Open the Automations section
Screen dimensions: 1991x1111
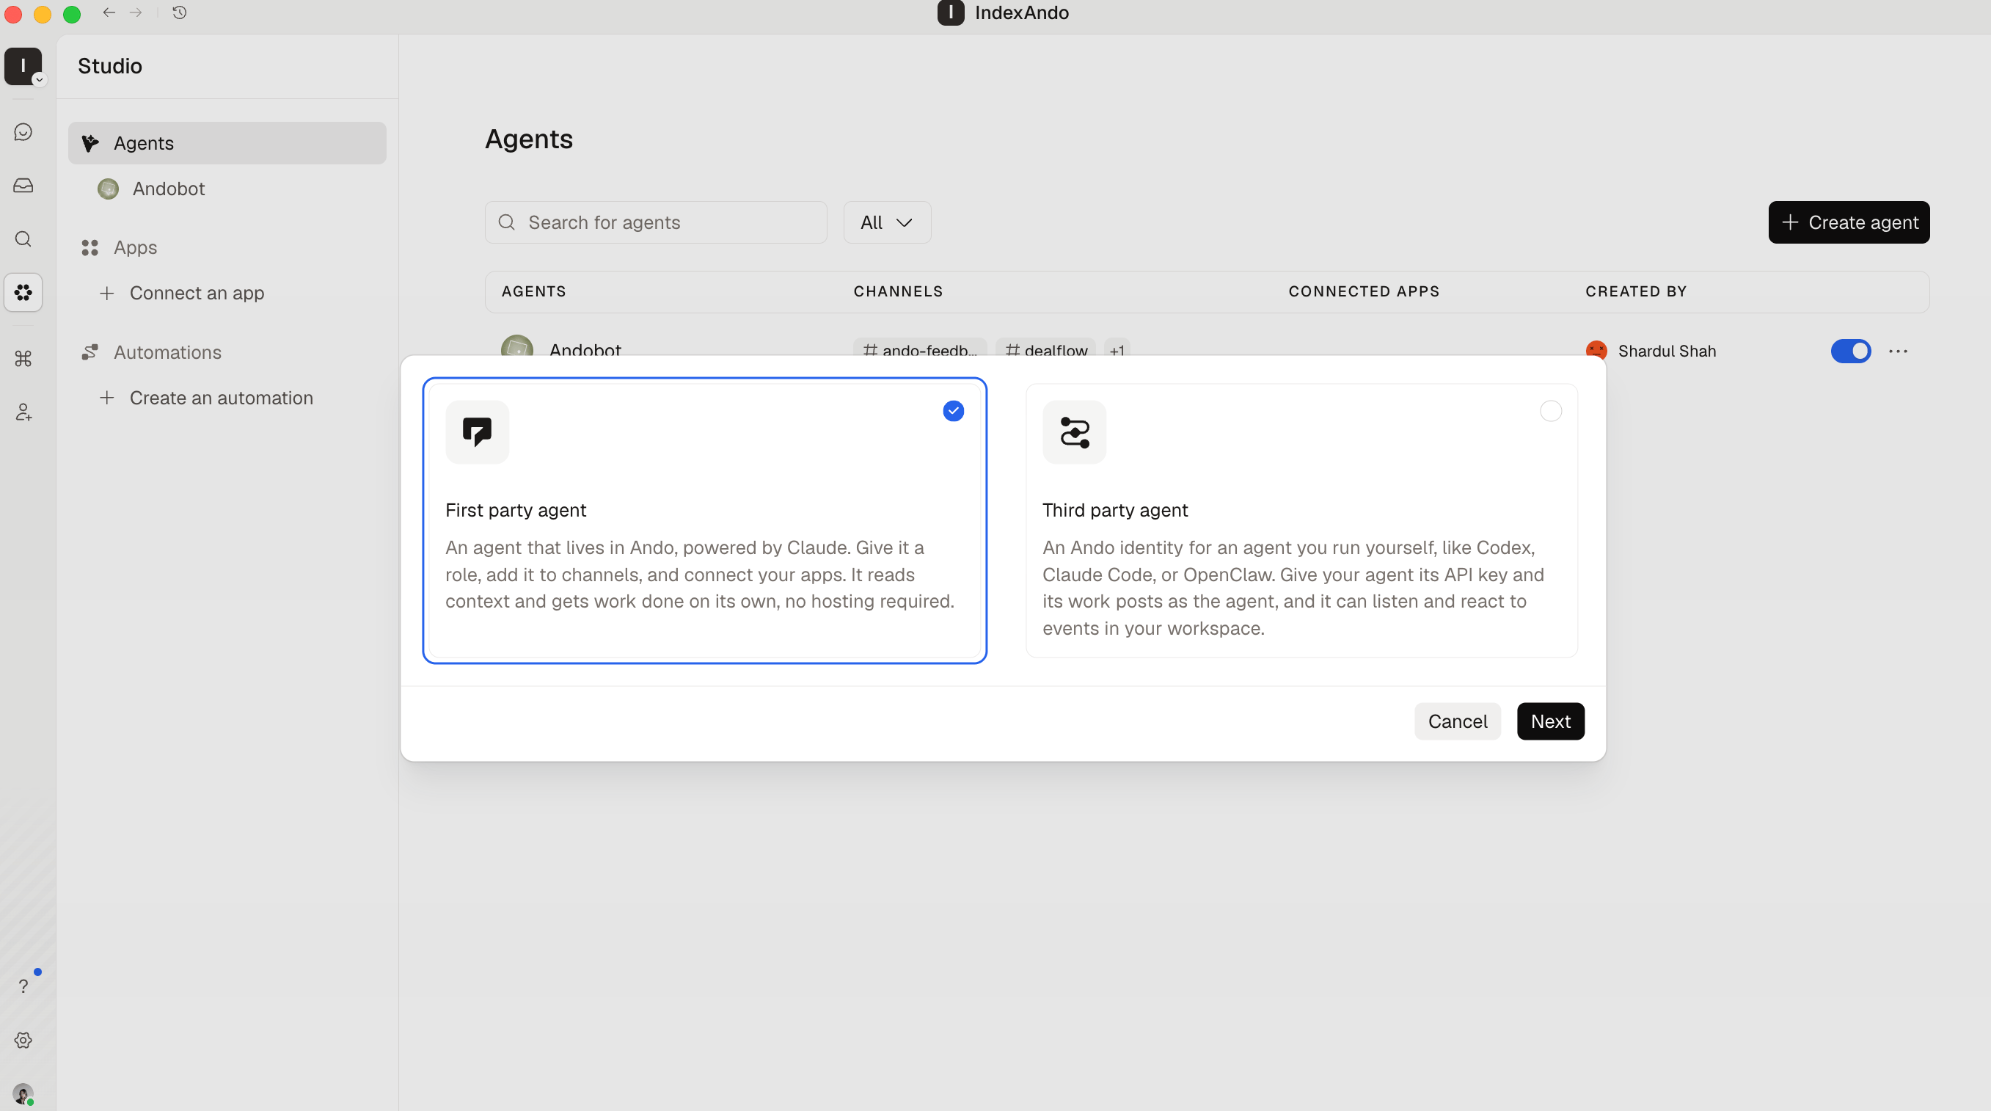(167, 352)
